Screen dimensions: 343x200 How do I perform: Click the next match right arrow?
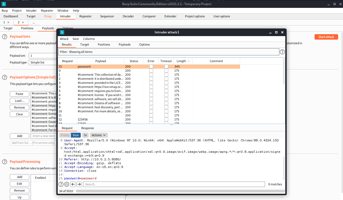click(x=79, y=184)
